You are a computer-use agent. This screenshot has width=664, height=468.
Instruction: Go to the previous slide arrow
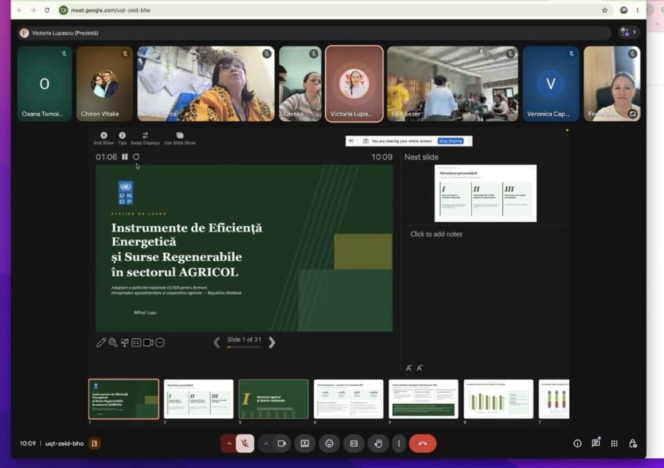pos(217,342)
